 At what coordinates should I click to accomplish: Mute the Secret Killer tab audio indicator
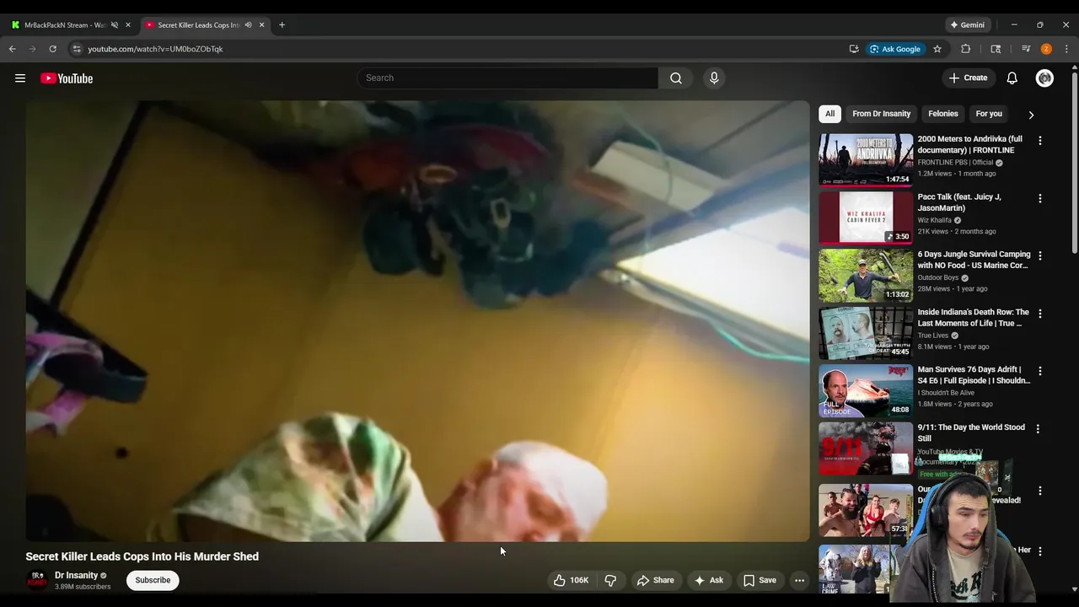tap(248, 25)
